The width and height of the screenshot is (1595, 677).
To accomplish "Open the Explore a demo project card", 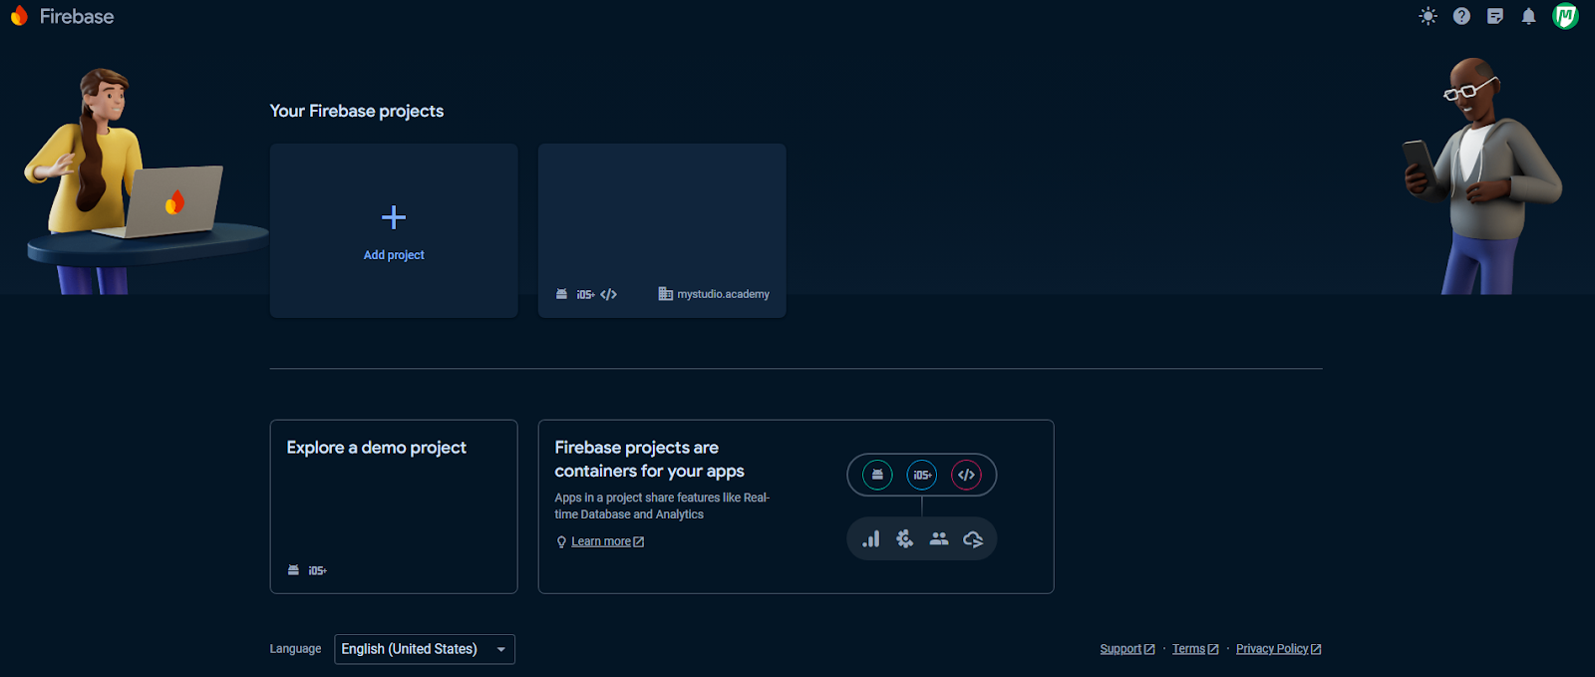I will point(394,507).
